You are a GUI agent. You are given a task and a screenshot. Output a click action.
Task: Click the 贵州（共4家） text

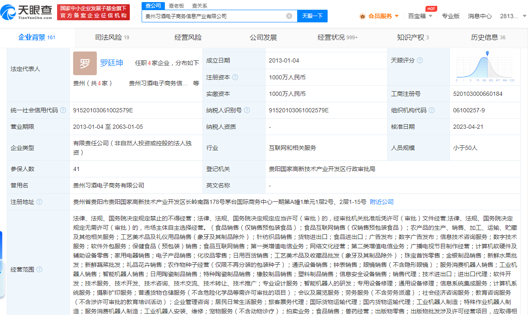(x=93, y=83)
